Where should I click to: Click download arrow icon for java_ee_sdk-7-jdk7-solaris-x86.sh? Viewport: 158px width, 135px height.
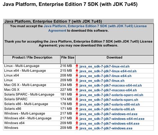coord(77,109)
